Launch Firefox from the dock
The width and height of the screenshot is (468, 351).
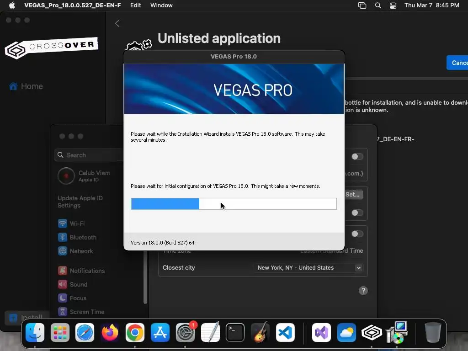pyautogui.click(x=110, y=332)
